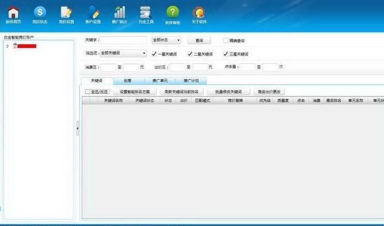
Task: Click the 批量修改关键词 button
Action: (x=228, y=92)
